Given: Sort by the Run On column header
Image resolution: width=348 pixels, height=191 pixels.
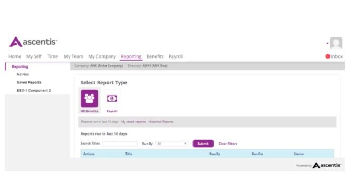Looking at the screenshot, I should coord(257,154).
